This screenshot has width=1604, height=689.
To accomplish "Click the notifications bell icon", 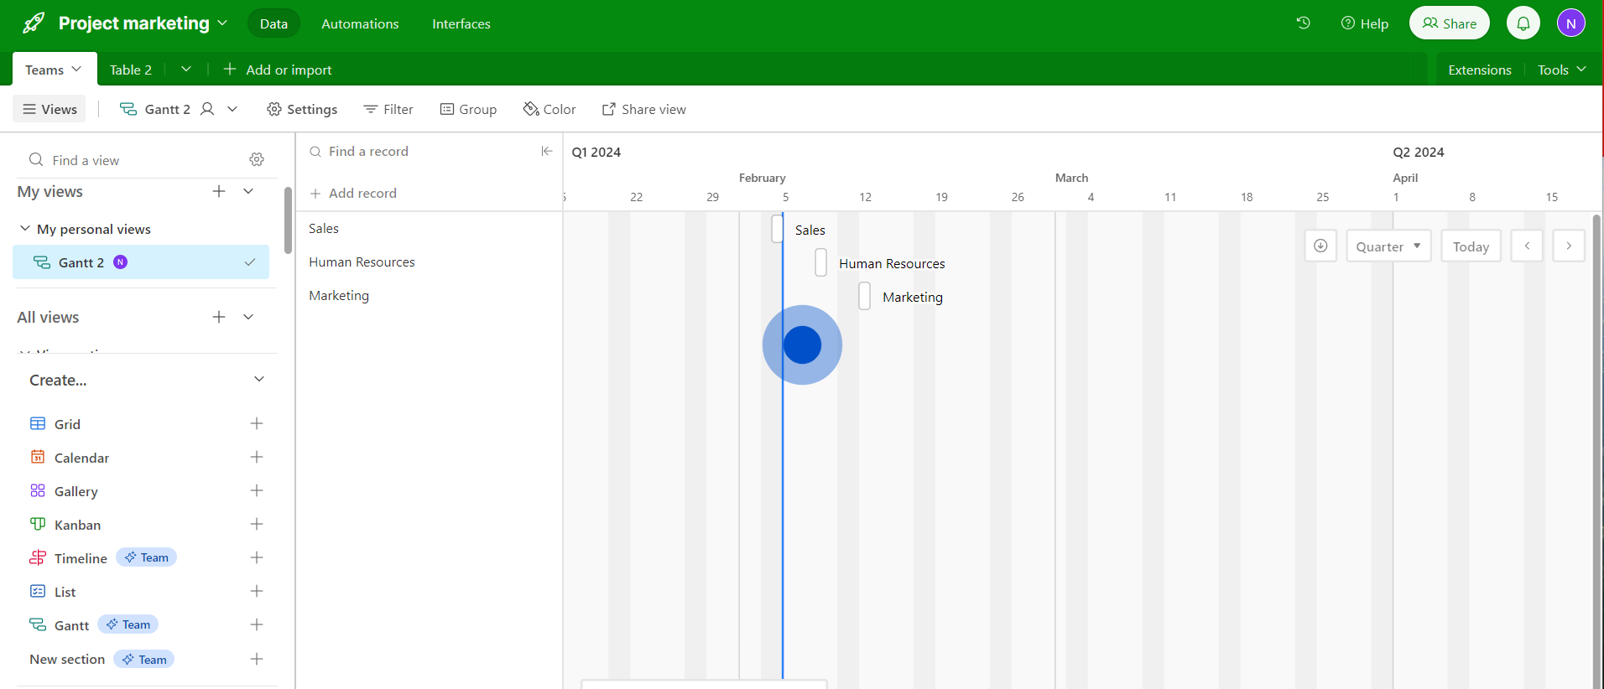I will click(1523, 23).
